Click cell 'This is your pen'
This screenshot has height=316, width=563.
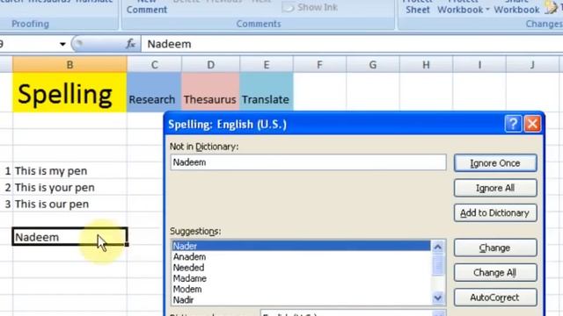click(69, 187)
